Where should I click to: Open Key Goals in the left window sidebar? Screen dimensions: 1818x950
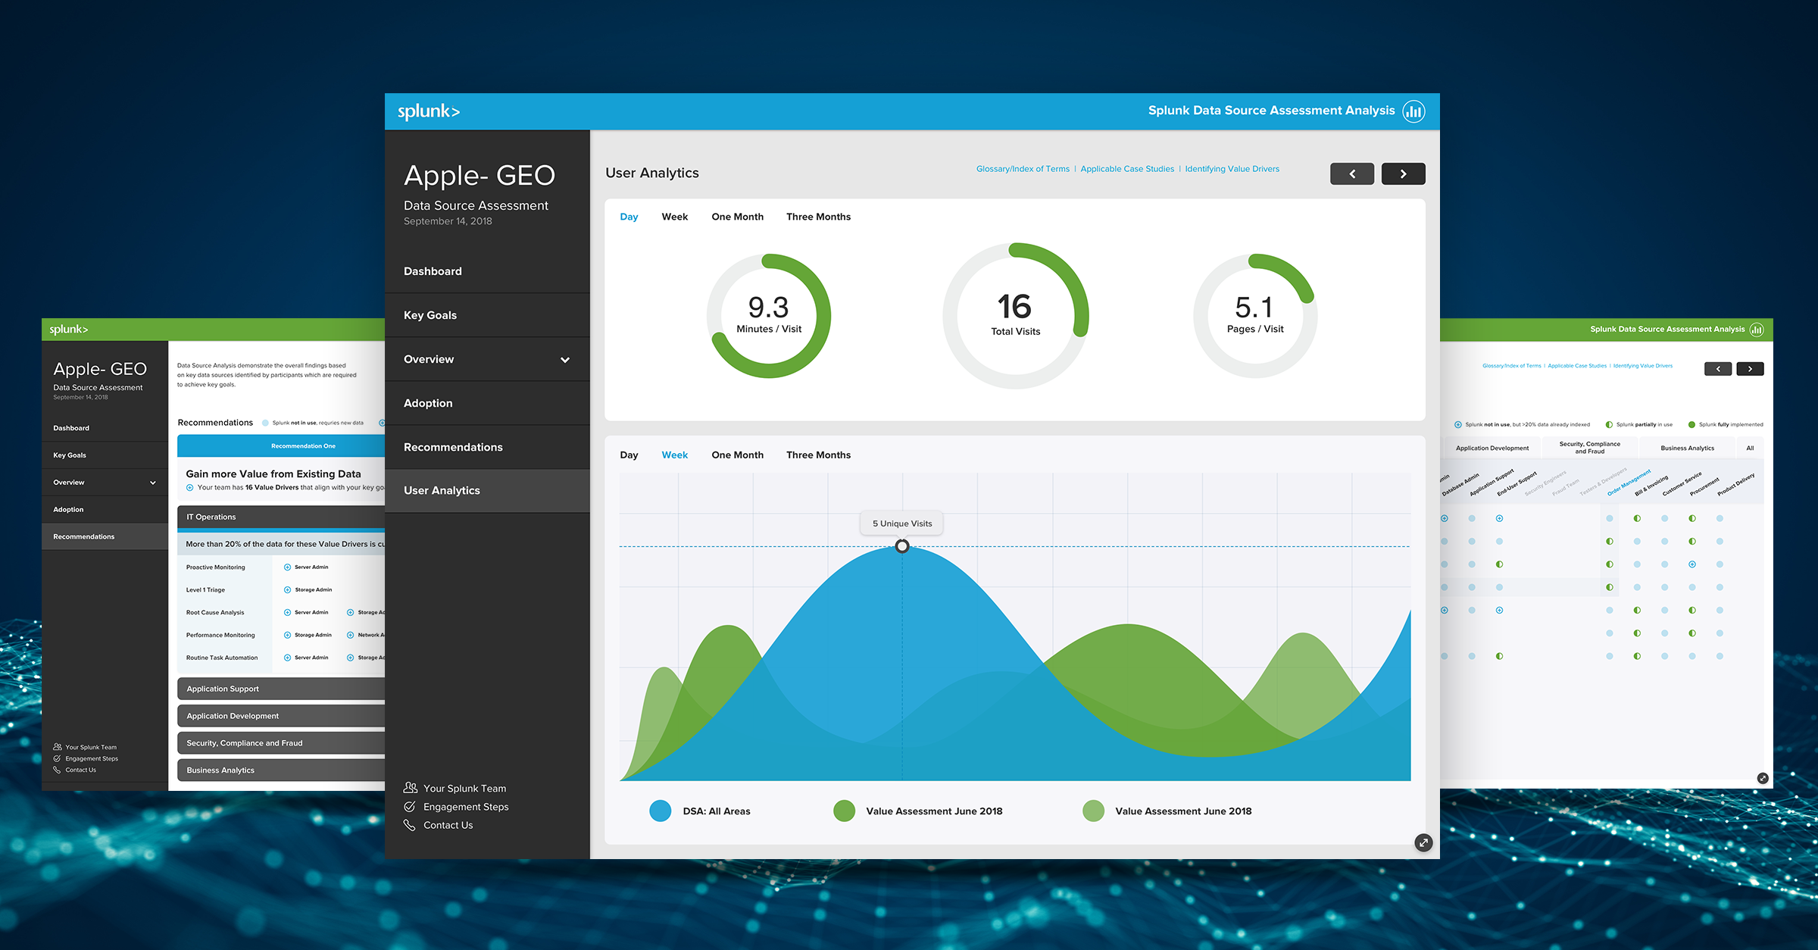click(x=105, y=455)
